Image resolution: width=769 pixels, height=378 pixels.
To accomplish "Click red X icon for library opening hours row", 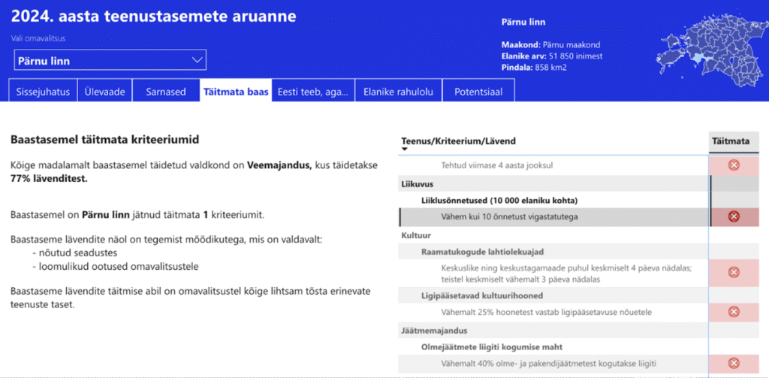I will 734,272.
